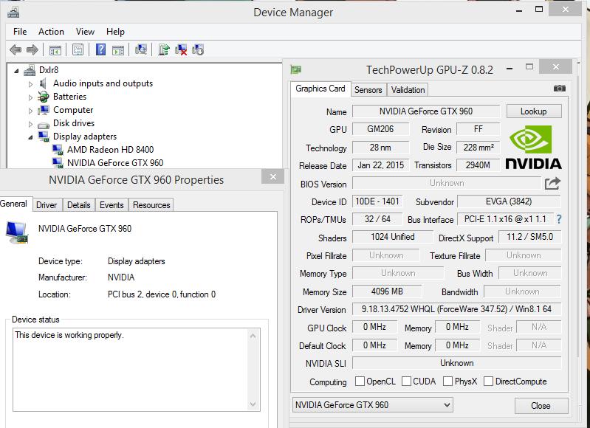Viewport: 590px width, 428px height.
Task: Switch to the Sensors tab in GPU-Z
Action: [x=368, y=90]
